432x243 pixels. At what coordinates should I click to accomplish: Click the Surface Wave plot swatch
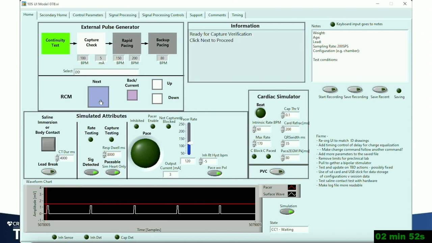coord(292,194)
